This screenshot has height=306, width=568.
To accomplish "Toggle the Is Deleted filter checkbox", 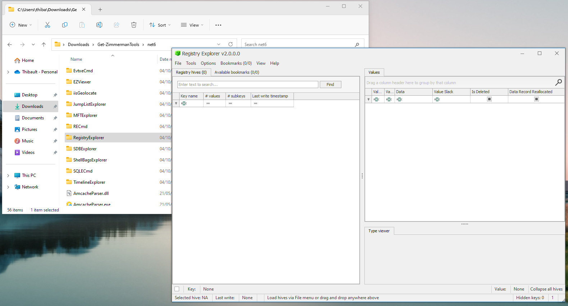I will pos(489,99).
